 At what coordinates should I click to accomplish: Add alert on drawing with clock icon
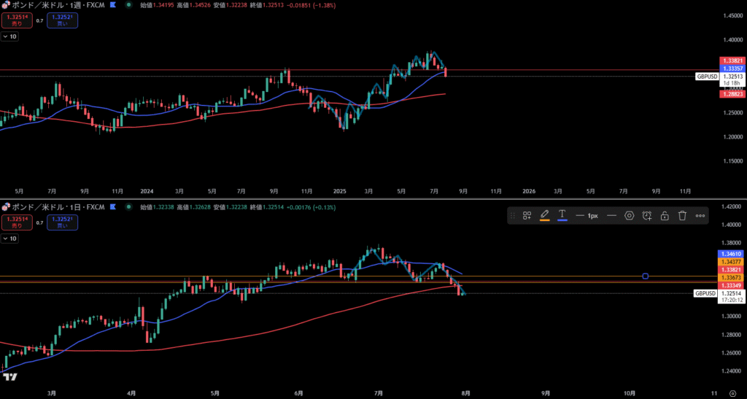click(646, 216)
